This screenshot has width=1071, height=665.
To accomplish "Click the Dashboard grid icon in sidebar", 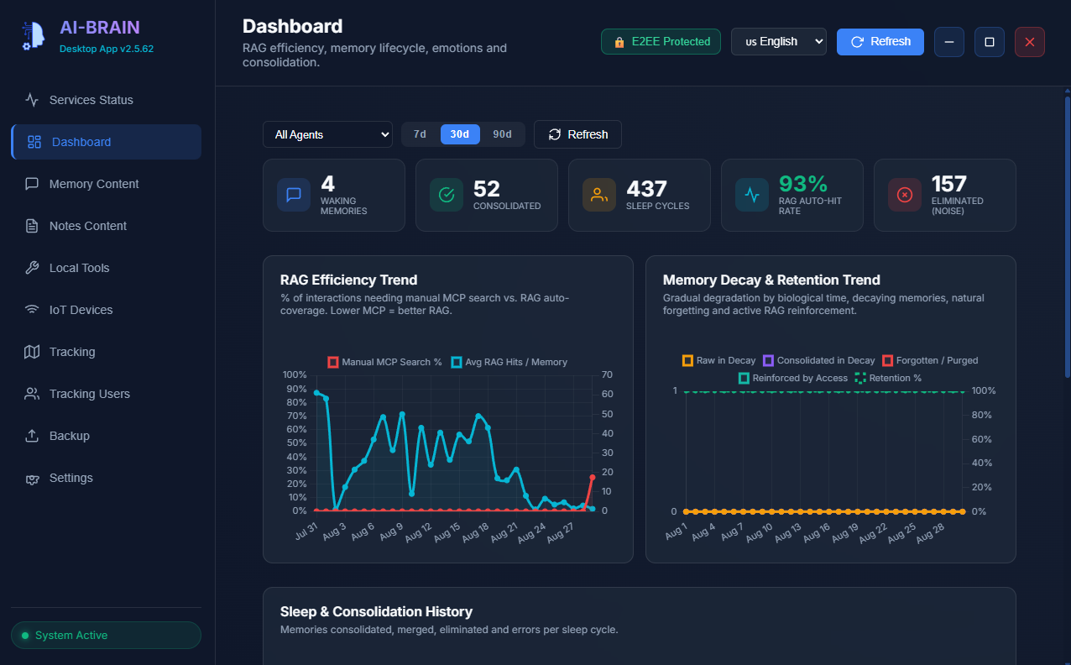I will point(34,142).
